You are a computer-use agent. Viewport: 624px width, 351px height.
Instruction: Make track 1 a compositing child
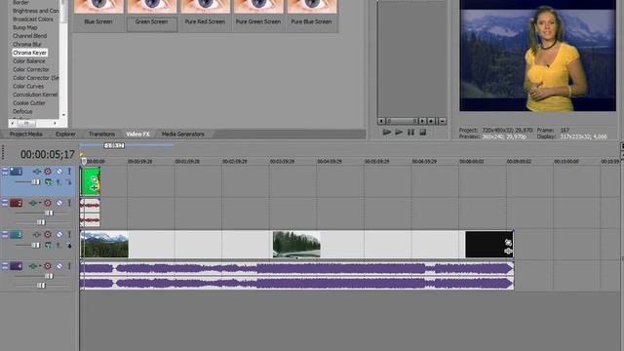coord(69,182)
